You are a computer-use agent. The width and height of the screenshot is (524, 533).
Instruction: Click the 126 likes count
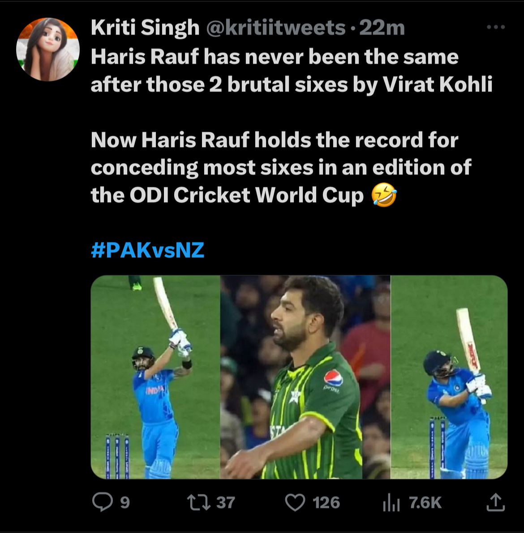(x=326, y=503)
